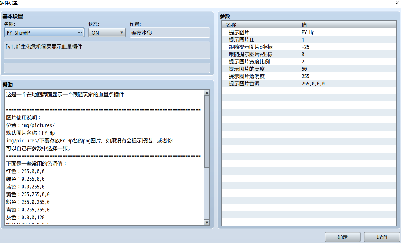Select the 跟随提示图片y坐标 parameter
Viewport: 401px width, 243px height.
point(309,54)
